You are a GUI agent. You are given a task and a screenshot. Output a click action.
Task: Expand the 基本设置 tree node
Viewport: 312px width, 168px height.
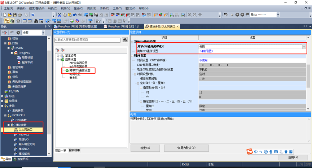pyautogui.click(x=58, y=56)
